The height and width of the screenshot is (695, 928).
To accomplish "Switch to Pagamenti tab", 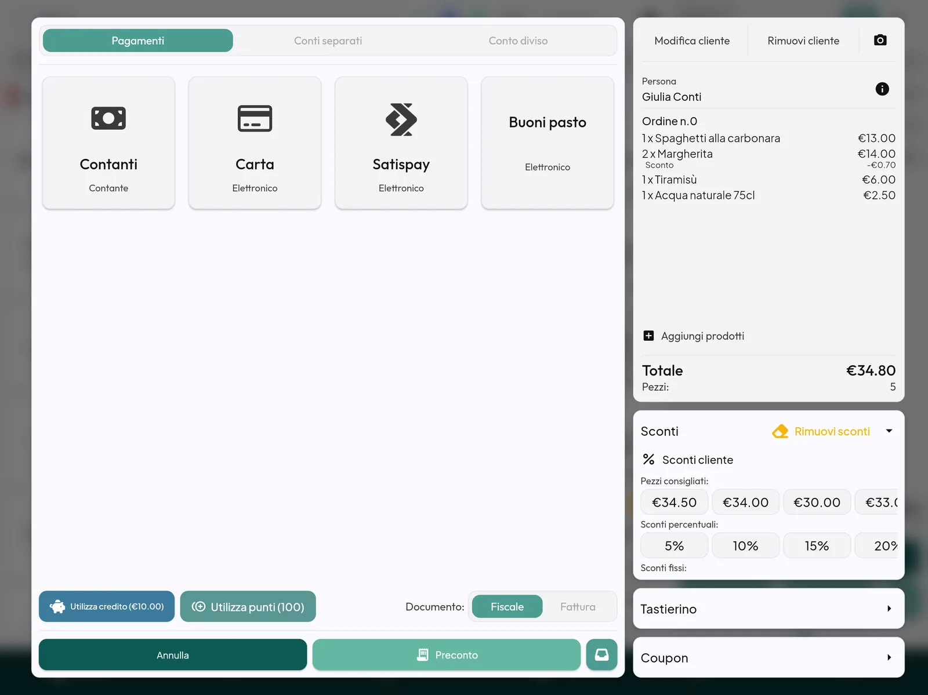I will coord(138,41).
